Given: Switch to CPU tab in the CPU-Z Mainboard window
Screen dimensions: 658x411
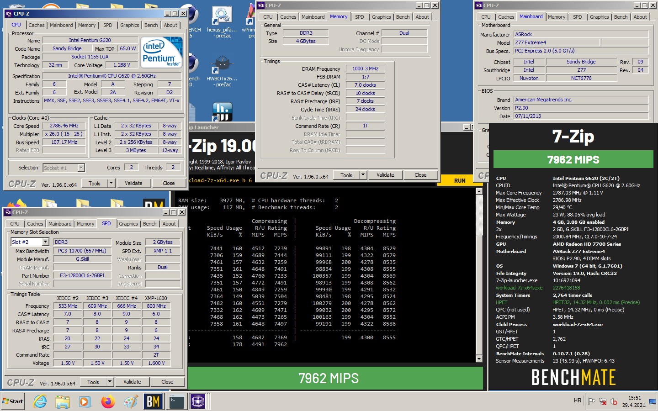Looking at the screenshot, I should [x=486, y=17].
